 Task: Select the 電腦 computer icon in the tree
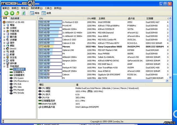[x=8, y=25]
